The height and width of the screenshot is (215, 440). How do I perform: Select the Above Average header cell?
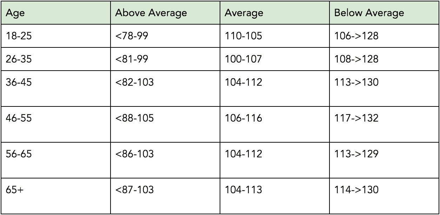point(165,13)
